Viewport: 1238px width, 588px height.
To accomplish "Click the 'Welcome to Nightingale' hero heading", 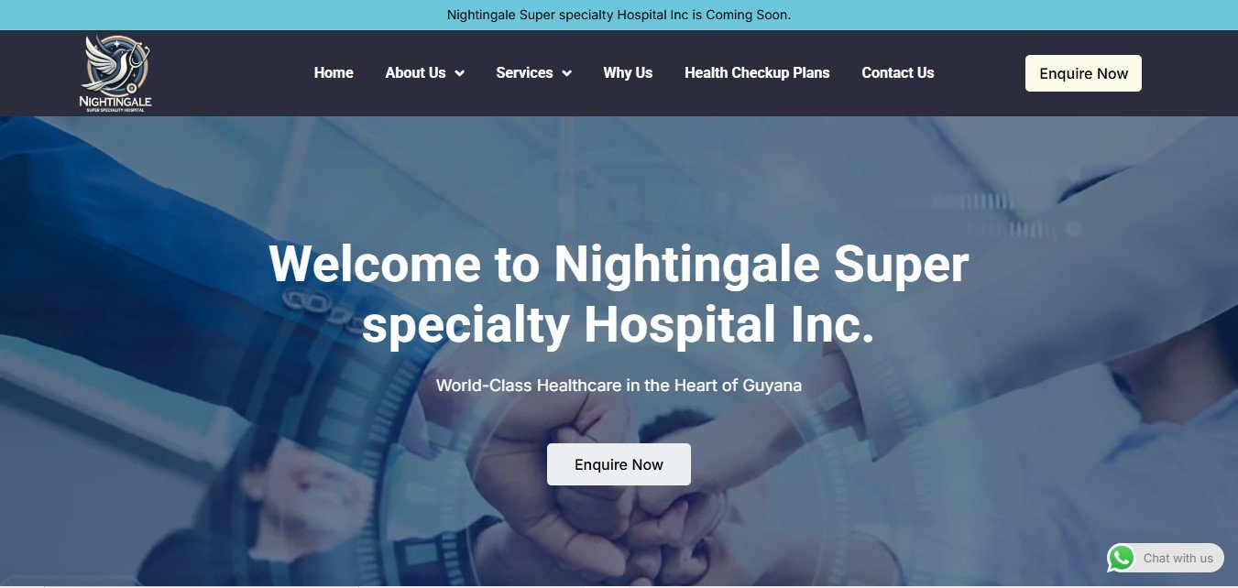I will pos(619,295).
